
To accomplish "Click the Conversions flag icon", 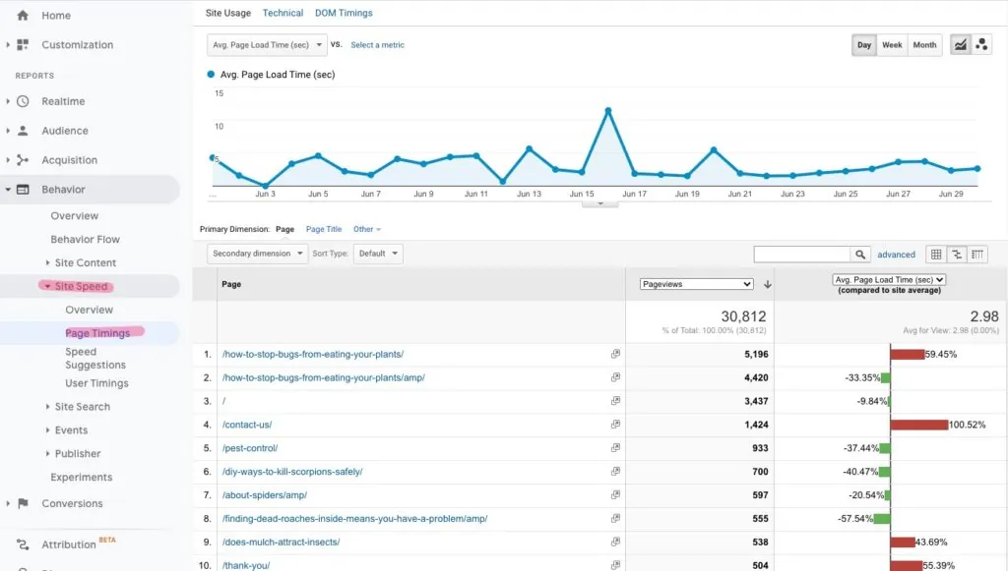I will coord(23,503).
